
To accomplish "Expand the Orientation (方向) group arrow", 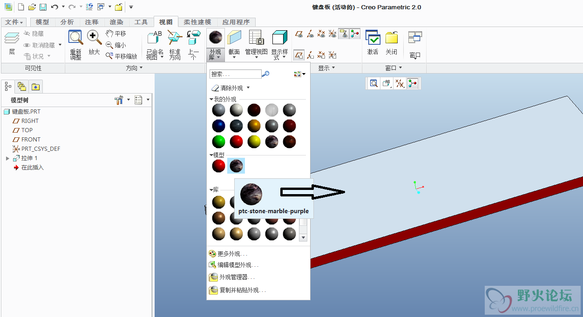I will coord(141,68).
